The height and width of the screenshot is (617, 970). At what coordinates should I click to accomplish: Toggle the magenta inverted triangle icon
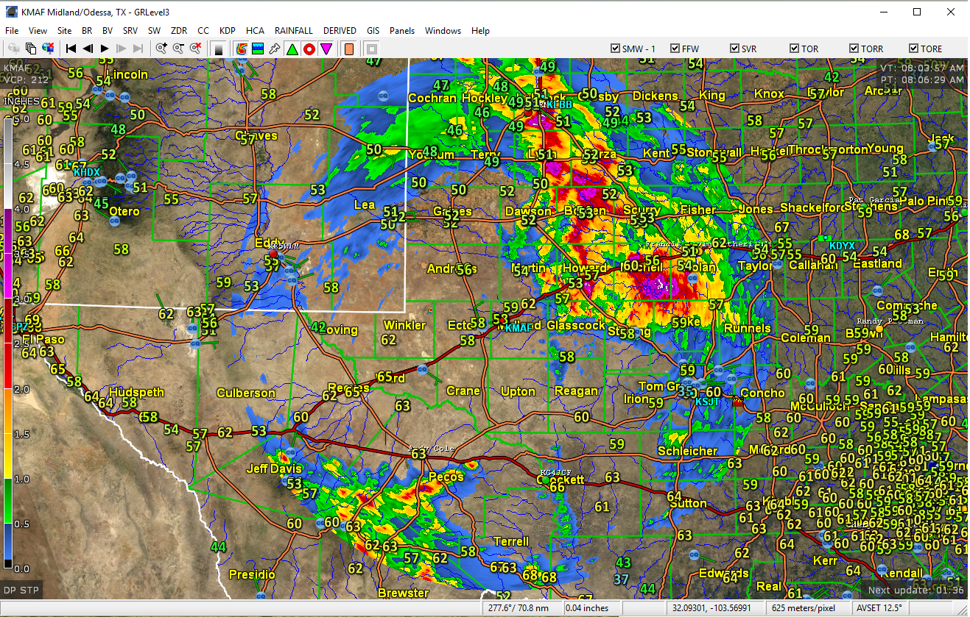click(326, 49)
